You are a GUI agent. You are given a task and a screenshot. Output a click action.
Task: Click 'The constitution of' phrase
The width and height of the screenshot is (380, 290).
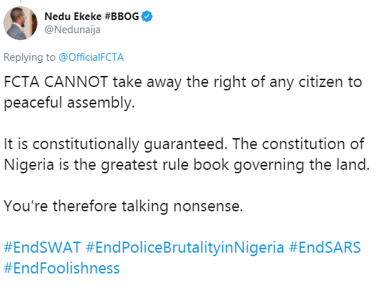(x=298, y=144)
